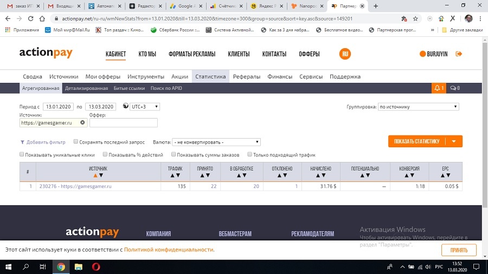Bookmark this page with star icon
488x274 pixels.
(x=415, y=18)
